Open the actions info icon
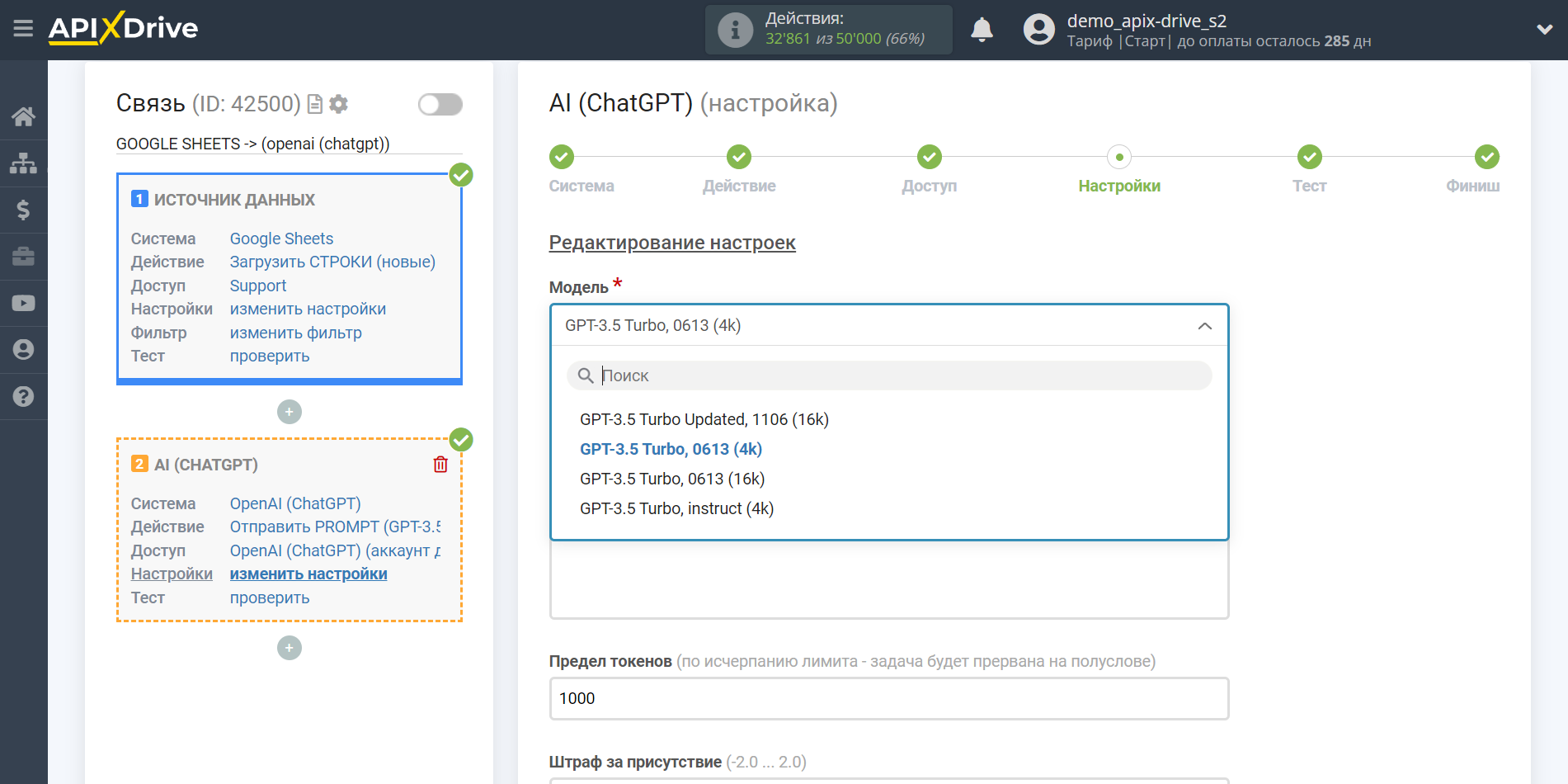Screen dimensions: 1568x784 [735, 31]
